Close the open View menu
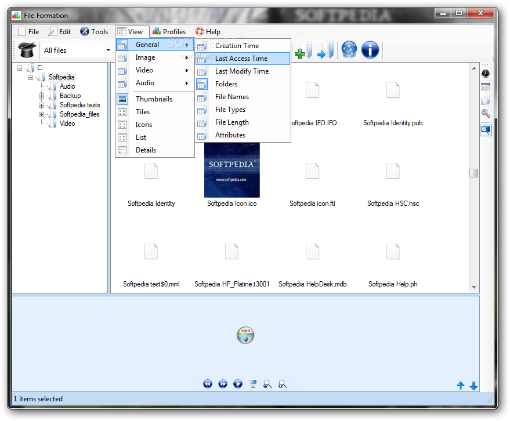This screenshot has width=510, height=421. [132, 31]
